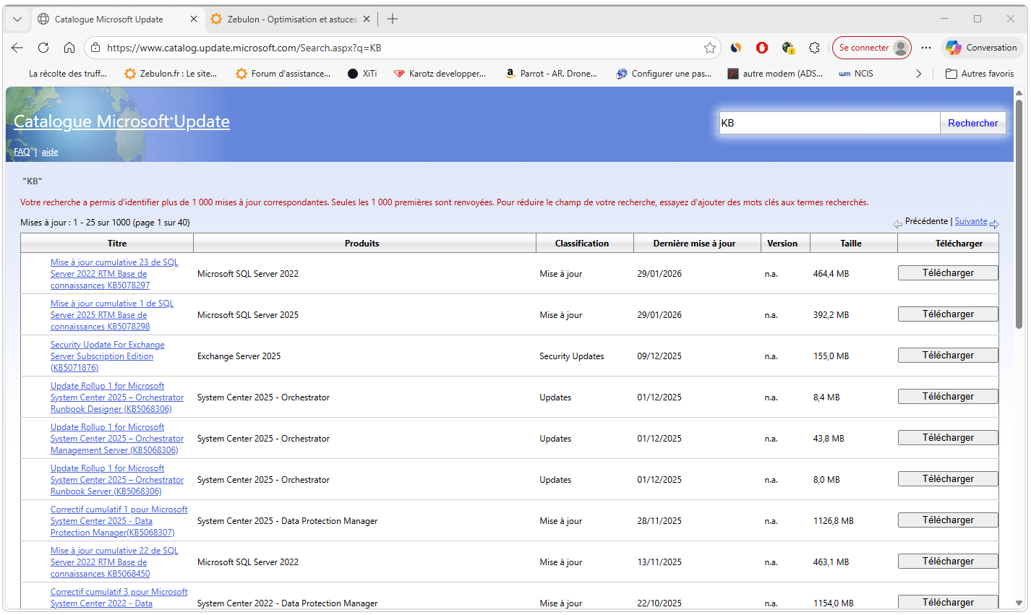Expand more bookmarks bar chevron
Image resolution: width=1031 pixels, height=615 pixels.
[918, 74]
